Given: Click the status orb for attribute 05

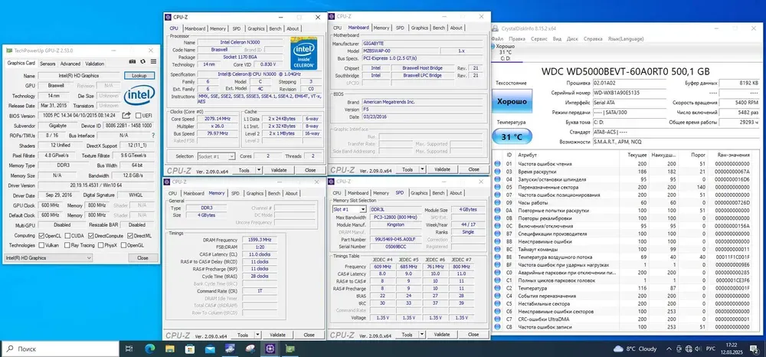Looking at the screenshot, I should coord(497,188).
